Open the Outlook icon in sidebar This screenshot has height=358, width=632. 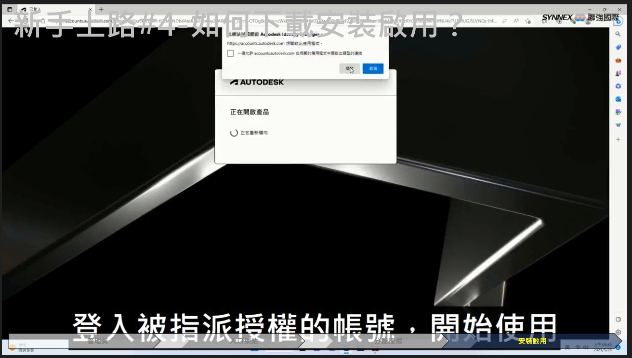[x=618, y=99]
